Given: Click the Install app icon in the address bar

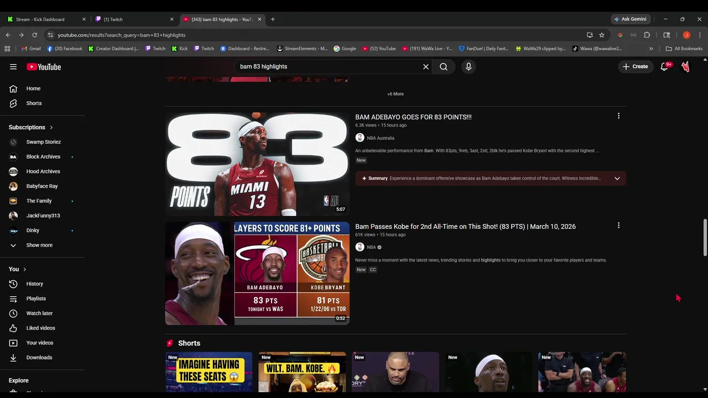Looking at the screenshot, I should [x=590, y=35].
